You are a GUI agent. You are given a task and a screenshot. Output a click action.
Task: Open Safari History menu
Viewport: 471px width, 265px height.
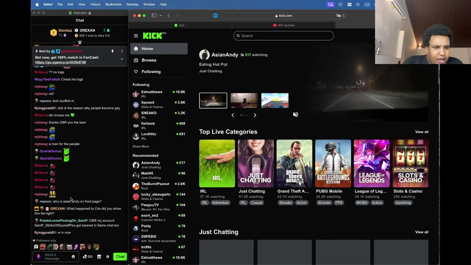[95, 4]
